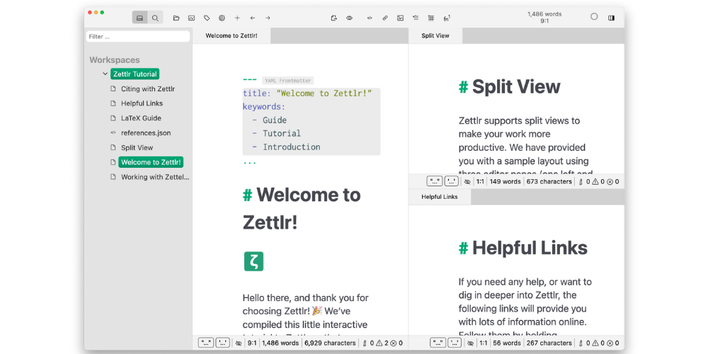Select the Helpful Links editor tab
The height and width of the screenshot is (354, 708).
coord(439,197)
